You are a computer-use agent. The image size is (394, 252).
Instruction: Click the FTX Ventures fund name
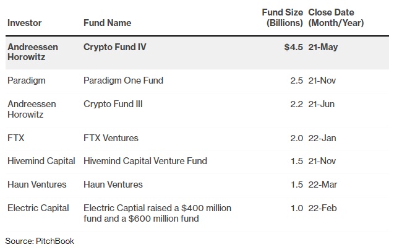pyautogui.click(x=111, y=138)
